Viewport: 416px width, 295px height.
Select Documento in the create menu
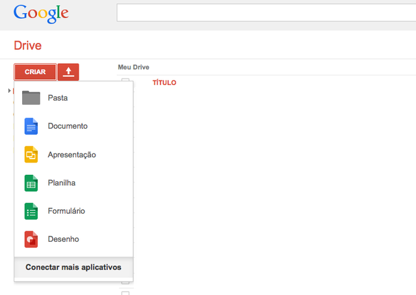click(73, 126)
